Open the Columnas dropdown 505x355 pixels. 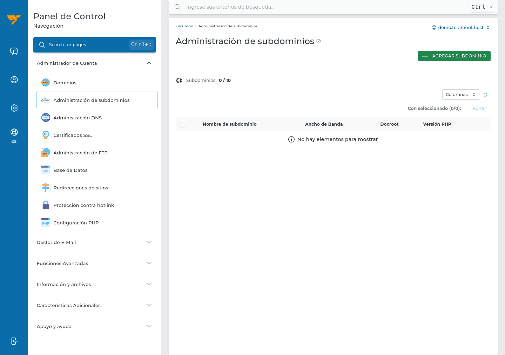click(x=461, y=95)
